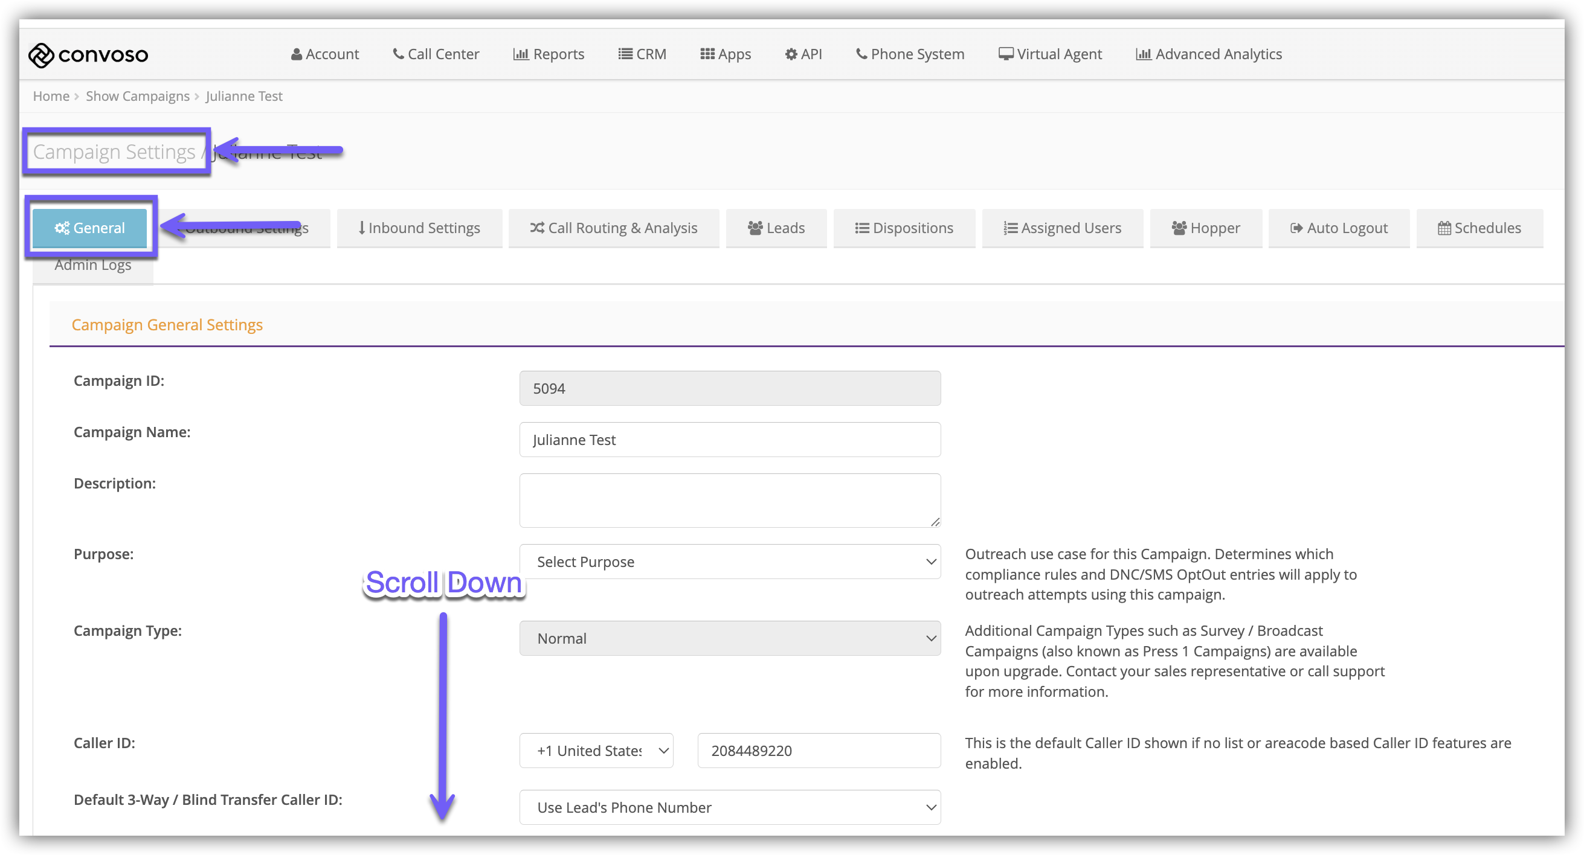This screenshot has width=1584, height=855.
Task: Open the API menu
Action: [x=803, y=54]
